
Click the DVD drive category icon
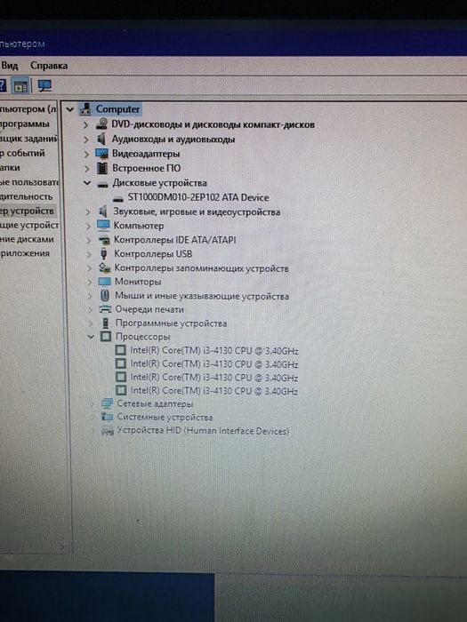tap(101, 124)
